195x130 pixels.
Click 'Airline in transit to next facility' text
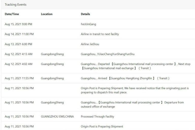(x=100, y=34)
